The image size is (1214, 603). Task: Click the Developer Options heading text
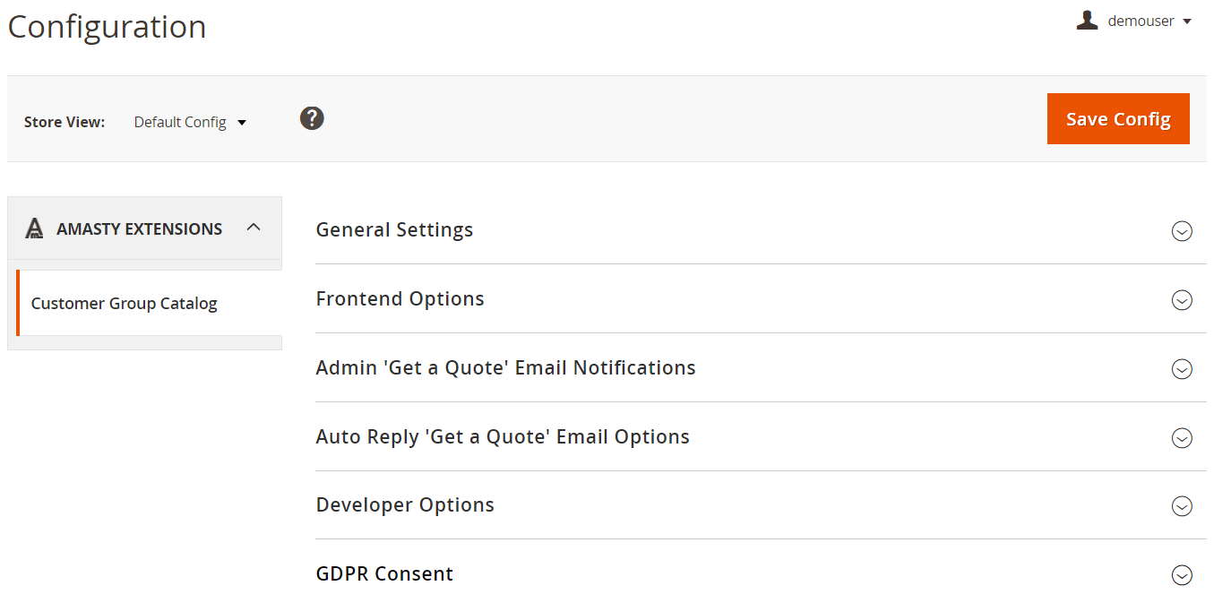click(405, 504)
